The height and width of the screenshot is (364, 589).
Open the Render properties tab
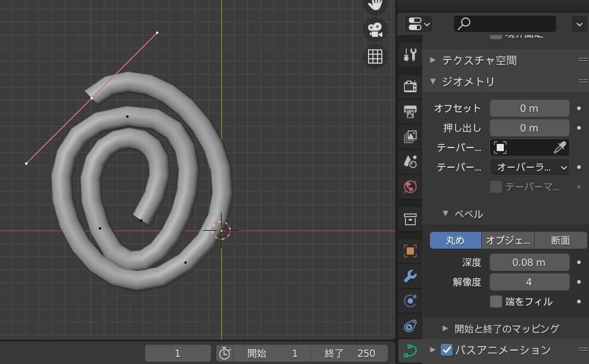click(410, 86)
